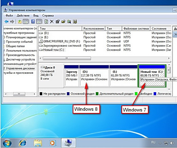Select Просмотр событий in the tree
Screen dimensions: 177x148
(19, 42)
